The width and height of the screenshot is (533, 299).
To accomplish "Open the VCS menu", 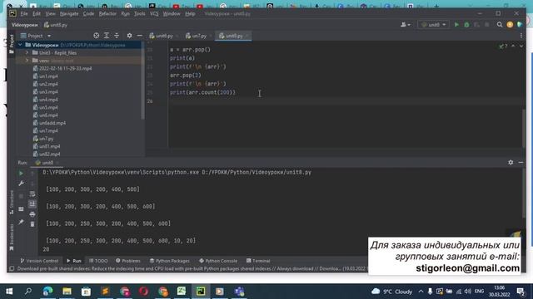I will tap(154, 14).
